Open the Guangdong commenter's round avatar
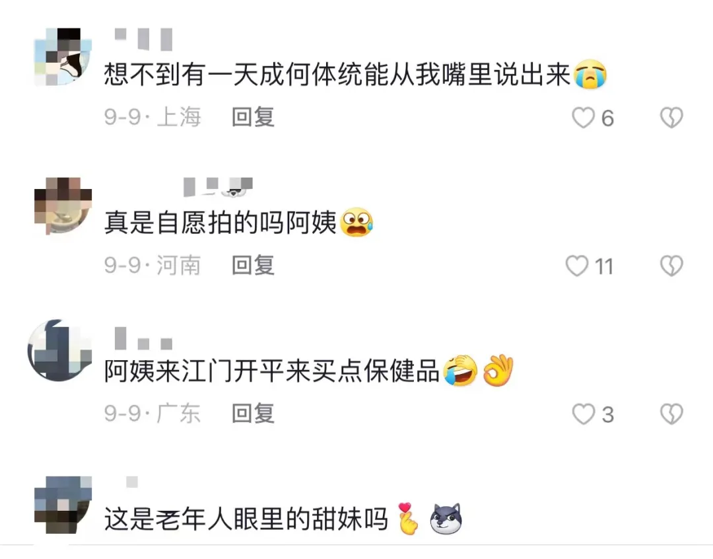The width and height of the screenshot is (713, 559). pos(59,350)
